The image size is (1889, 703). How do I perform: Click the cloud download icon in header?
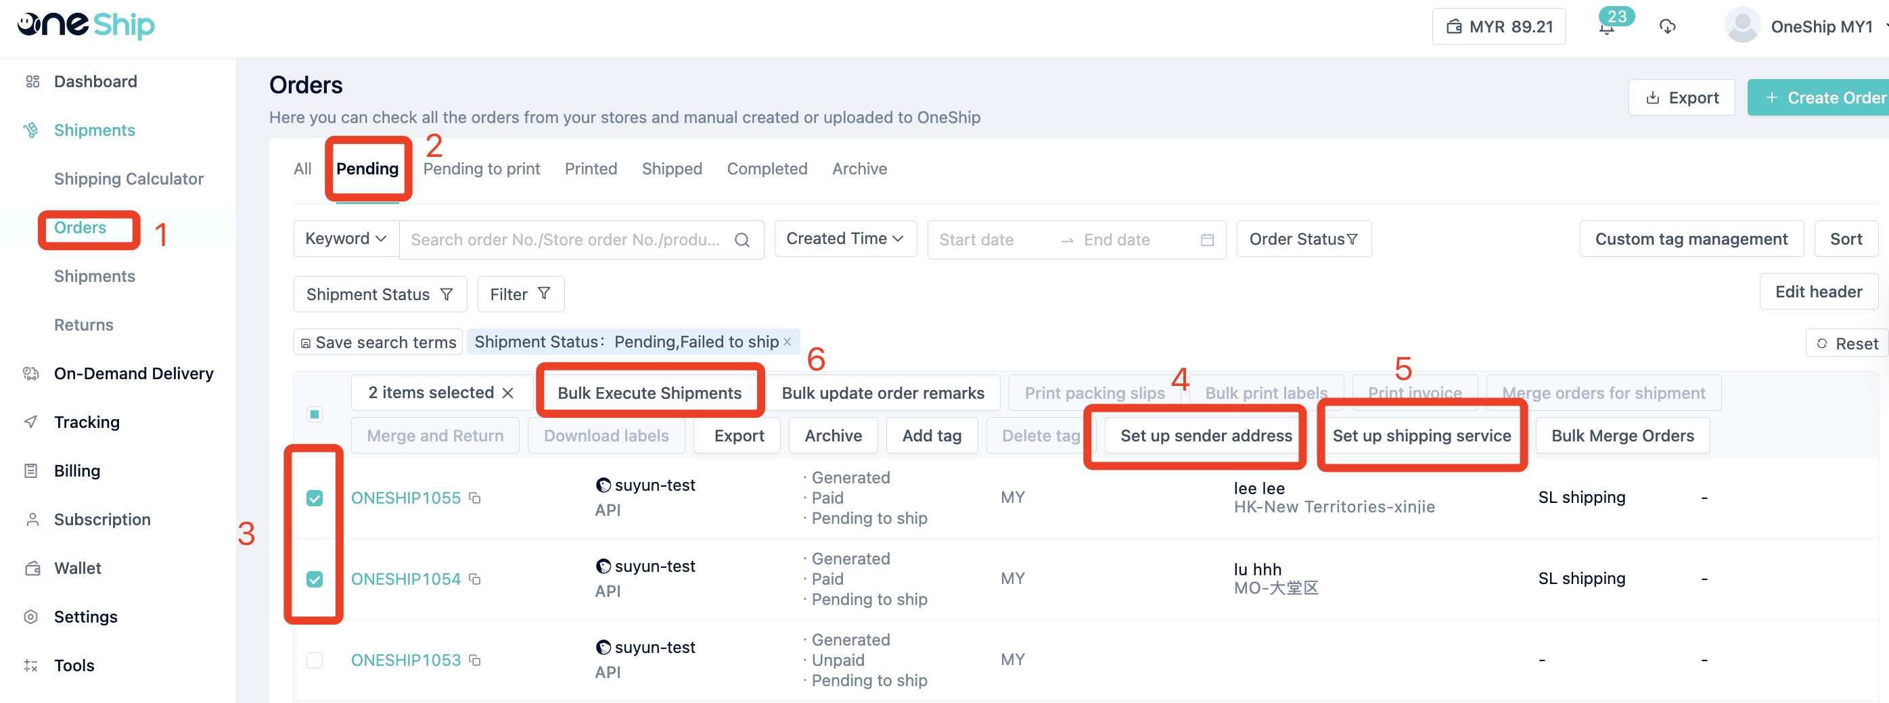pyautogui.click(x=1667, y=27)
